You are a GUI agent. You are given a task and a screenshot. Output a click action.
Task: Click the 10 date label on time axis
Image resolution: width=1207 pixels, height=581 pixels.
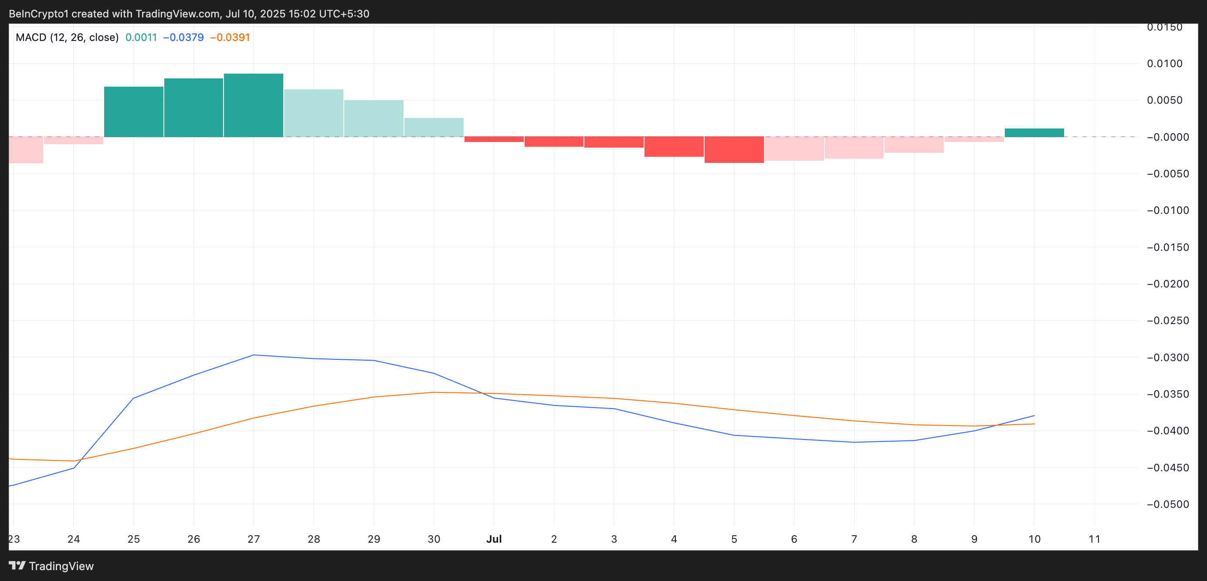pos(1034,539)
